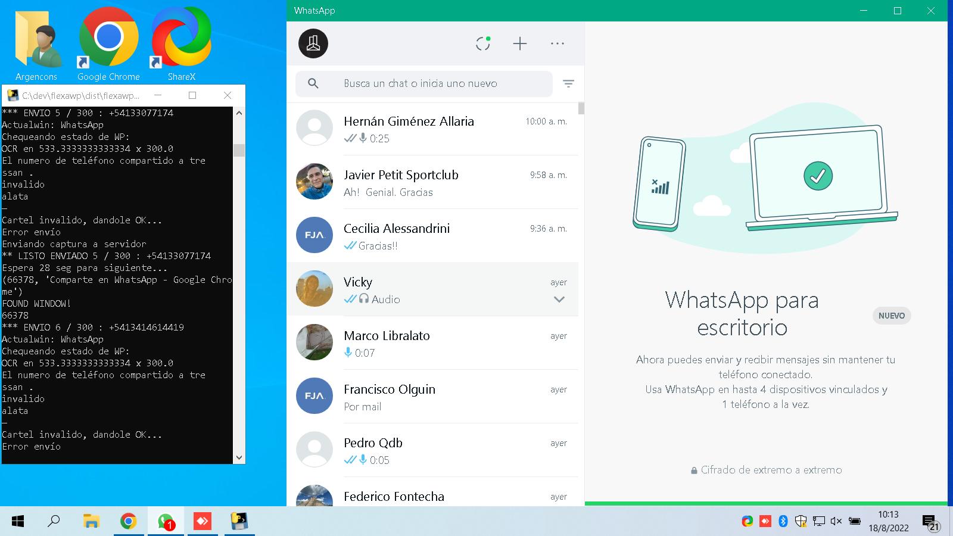Open the Windows Start menu

[x=18, y=522]
